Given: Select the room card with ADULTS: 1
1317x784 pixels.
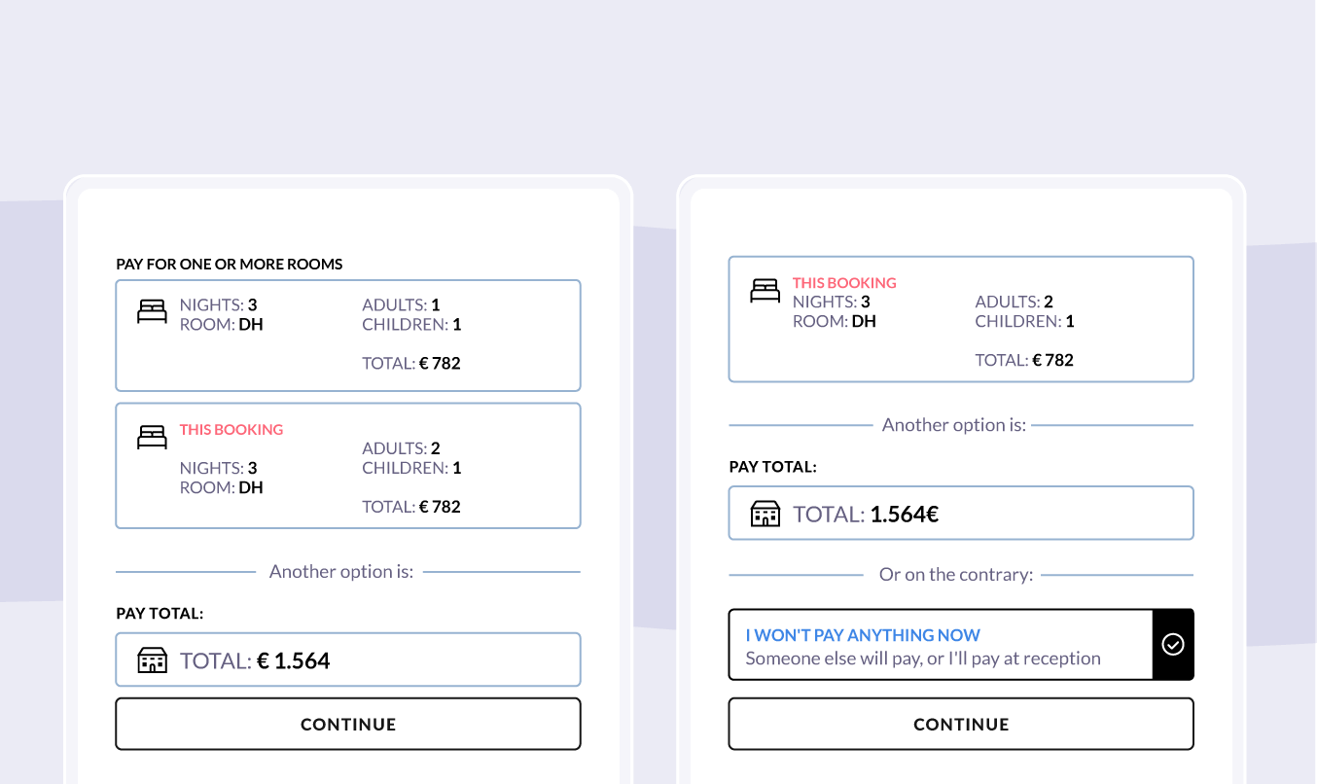Looking at the screenshot, I should tap(348, 336).
